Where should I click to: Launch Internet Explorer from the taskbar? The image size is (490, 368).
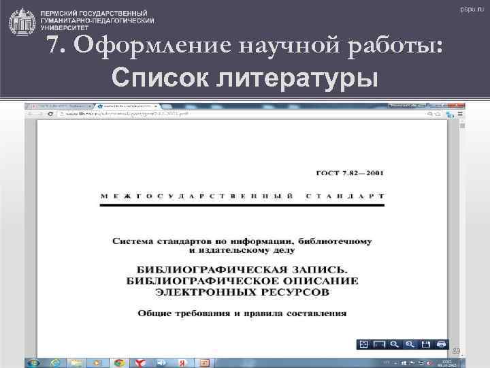[x=55, y=363]
